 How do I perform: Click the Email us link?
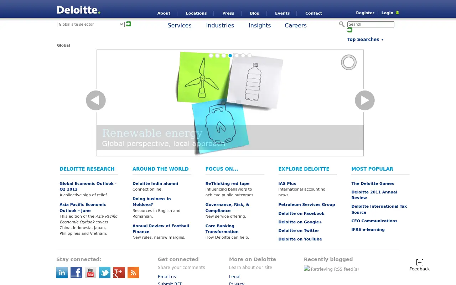(x=167, y=277)
